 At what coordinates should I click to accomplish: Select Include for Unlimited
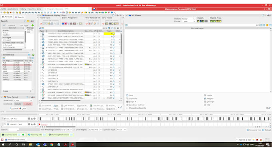point(18,104)
